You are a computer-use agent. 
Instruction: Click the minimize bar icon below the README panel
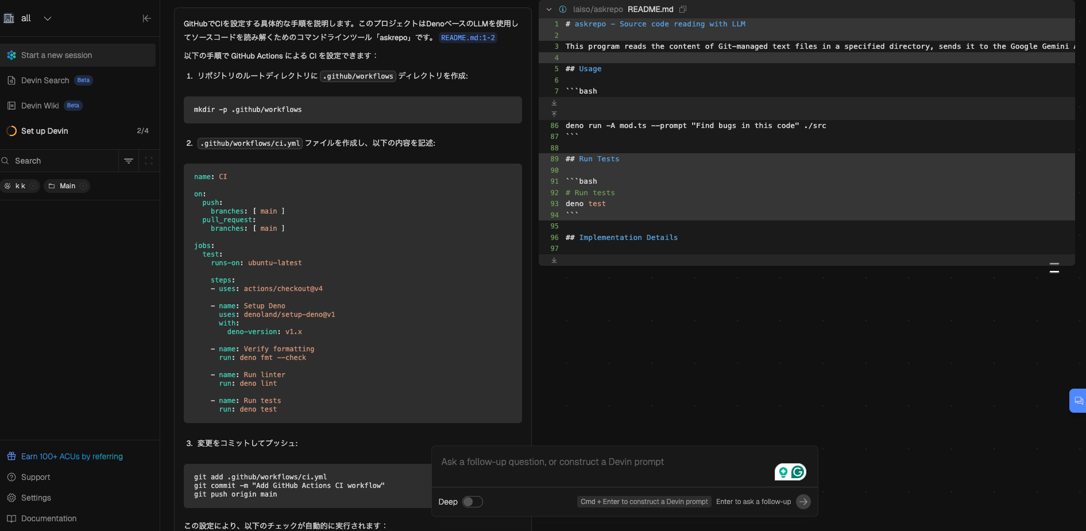1054,268
